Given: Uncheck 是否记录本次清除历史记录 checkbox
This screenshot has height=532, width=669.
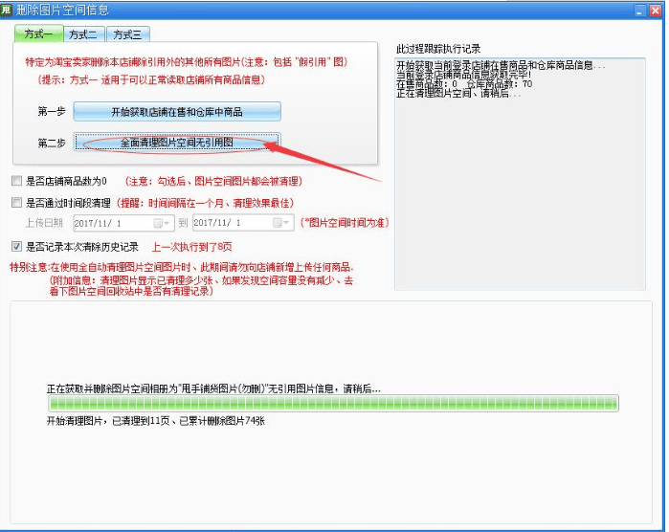Looking at the screenshot, I should point(16,247).
